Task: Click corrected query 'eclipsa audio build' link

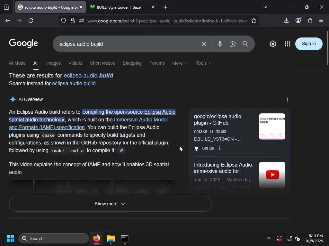Action: (88, 76)
